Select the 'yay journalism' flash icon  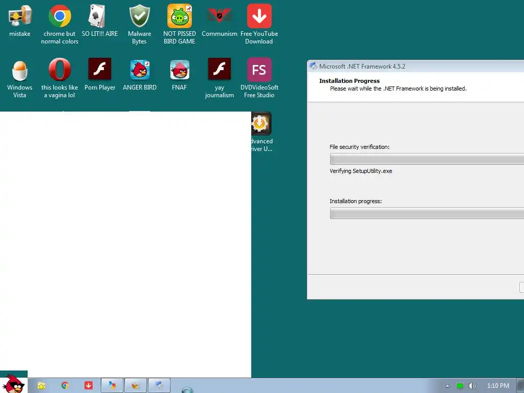click(219, 78)
